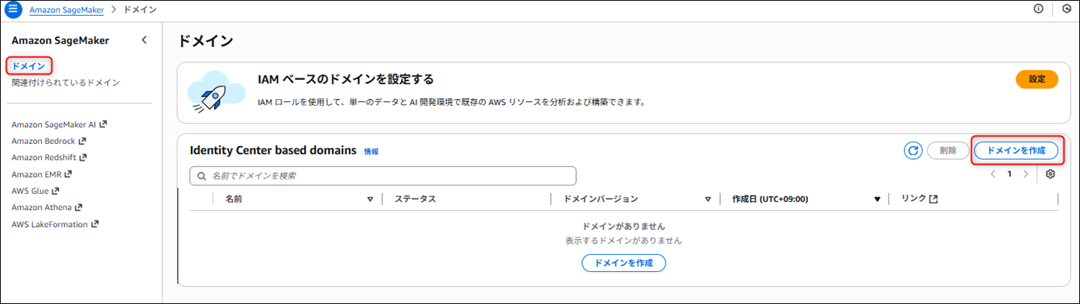This screenshot has width=1080, height=304.
Task: Open 関連付けられているドメイン in sidebar
Action: [x=66, y=83]
